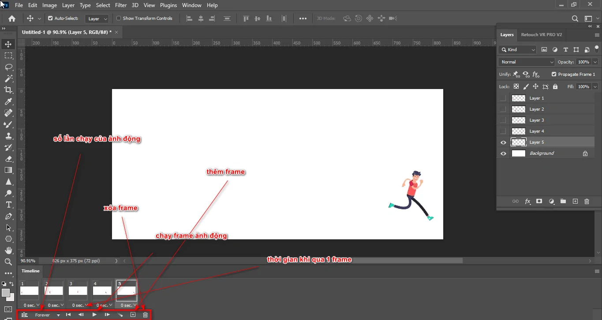Open layer styles with the fx icon

[x=527, y=201]
